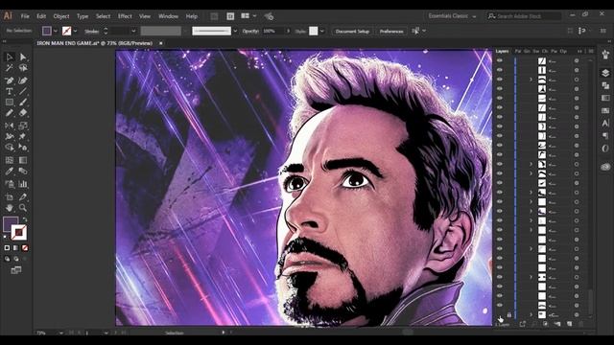Image resolution: width=614 pixels, height=345 pixels.
Task: Open fill color dropdown in control bar
Action: 56,31
